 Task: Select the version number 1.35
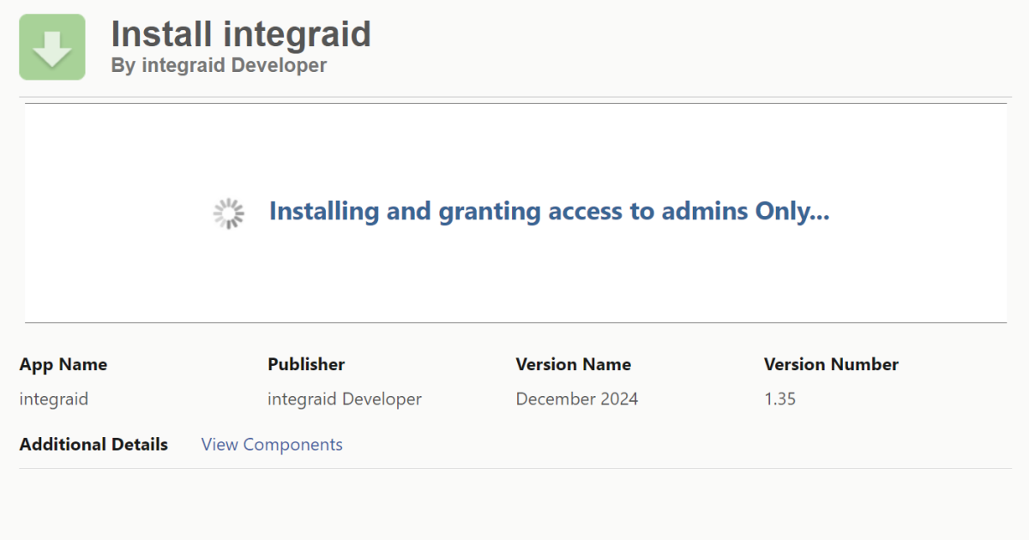(779, 399)
